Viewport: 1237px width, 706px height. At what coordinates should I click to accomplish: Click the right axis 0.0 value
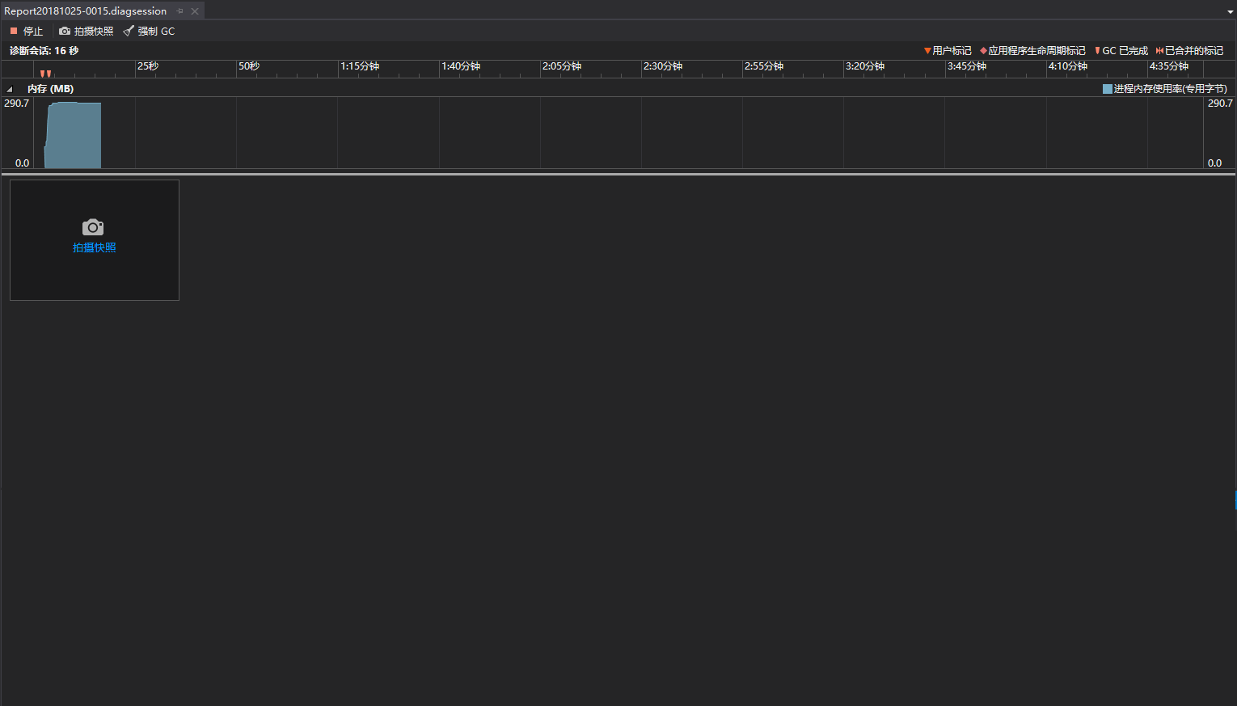(1214, 163)
